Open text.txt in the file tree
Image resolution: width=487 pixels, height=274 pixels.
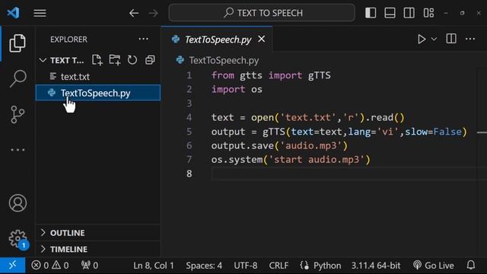pos(98,76)
